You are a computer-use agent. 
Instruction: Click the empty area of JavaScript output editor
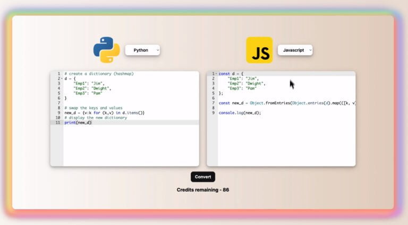(286, 141)
